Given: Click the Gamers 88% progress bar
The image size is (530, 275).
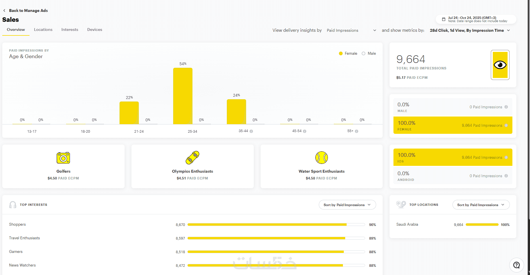Looking at the screenshot, I should click(276, 252).
